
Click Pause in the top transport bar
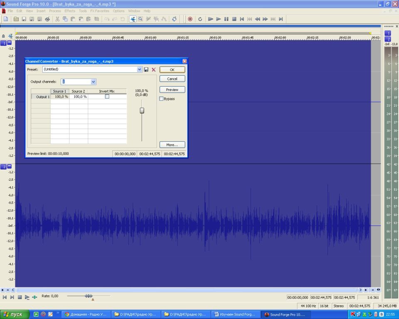point(226,19)
